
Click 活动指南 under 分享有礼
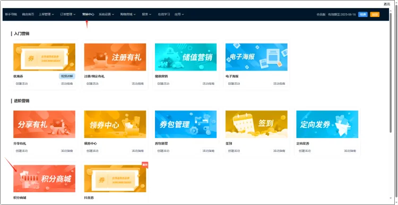click(67, 151)
